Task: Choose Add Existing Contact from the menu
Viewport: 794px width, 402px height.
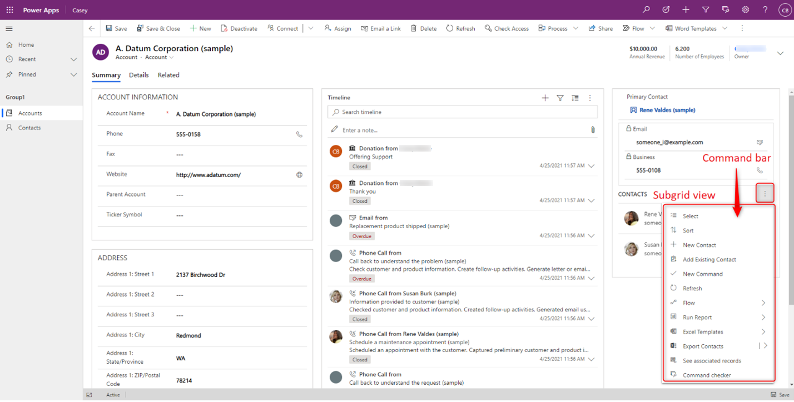Action: click(709, 260)
